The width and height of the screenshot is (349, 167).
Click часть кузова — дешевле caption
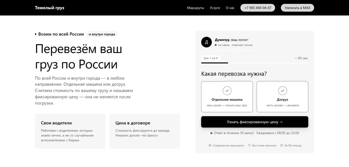tap(282, 106)
